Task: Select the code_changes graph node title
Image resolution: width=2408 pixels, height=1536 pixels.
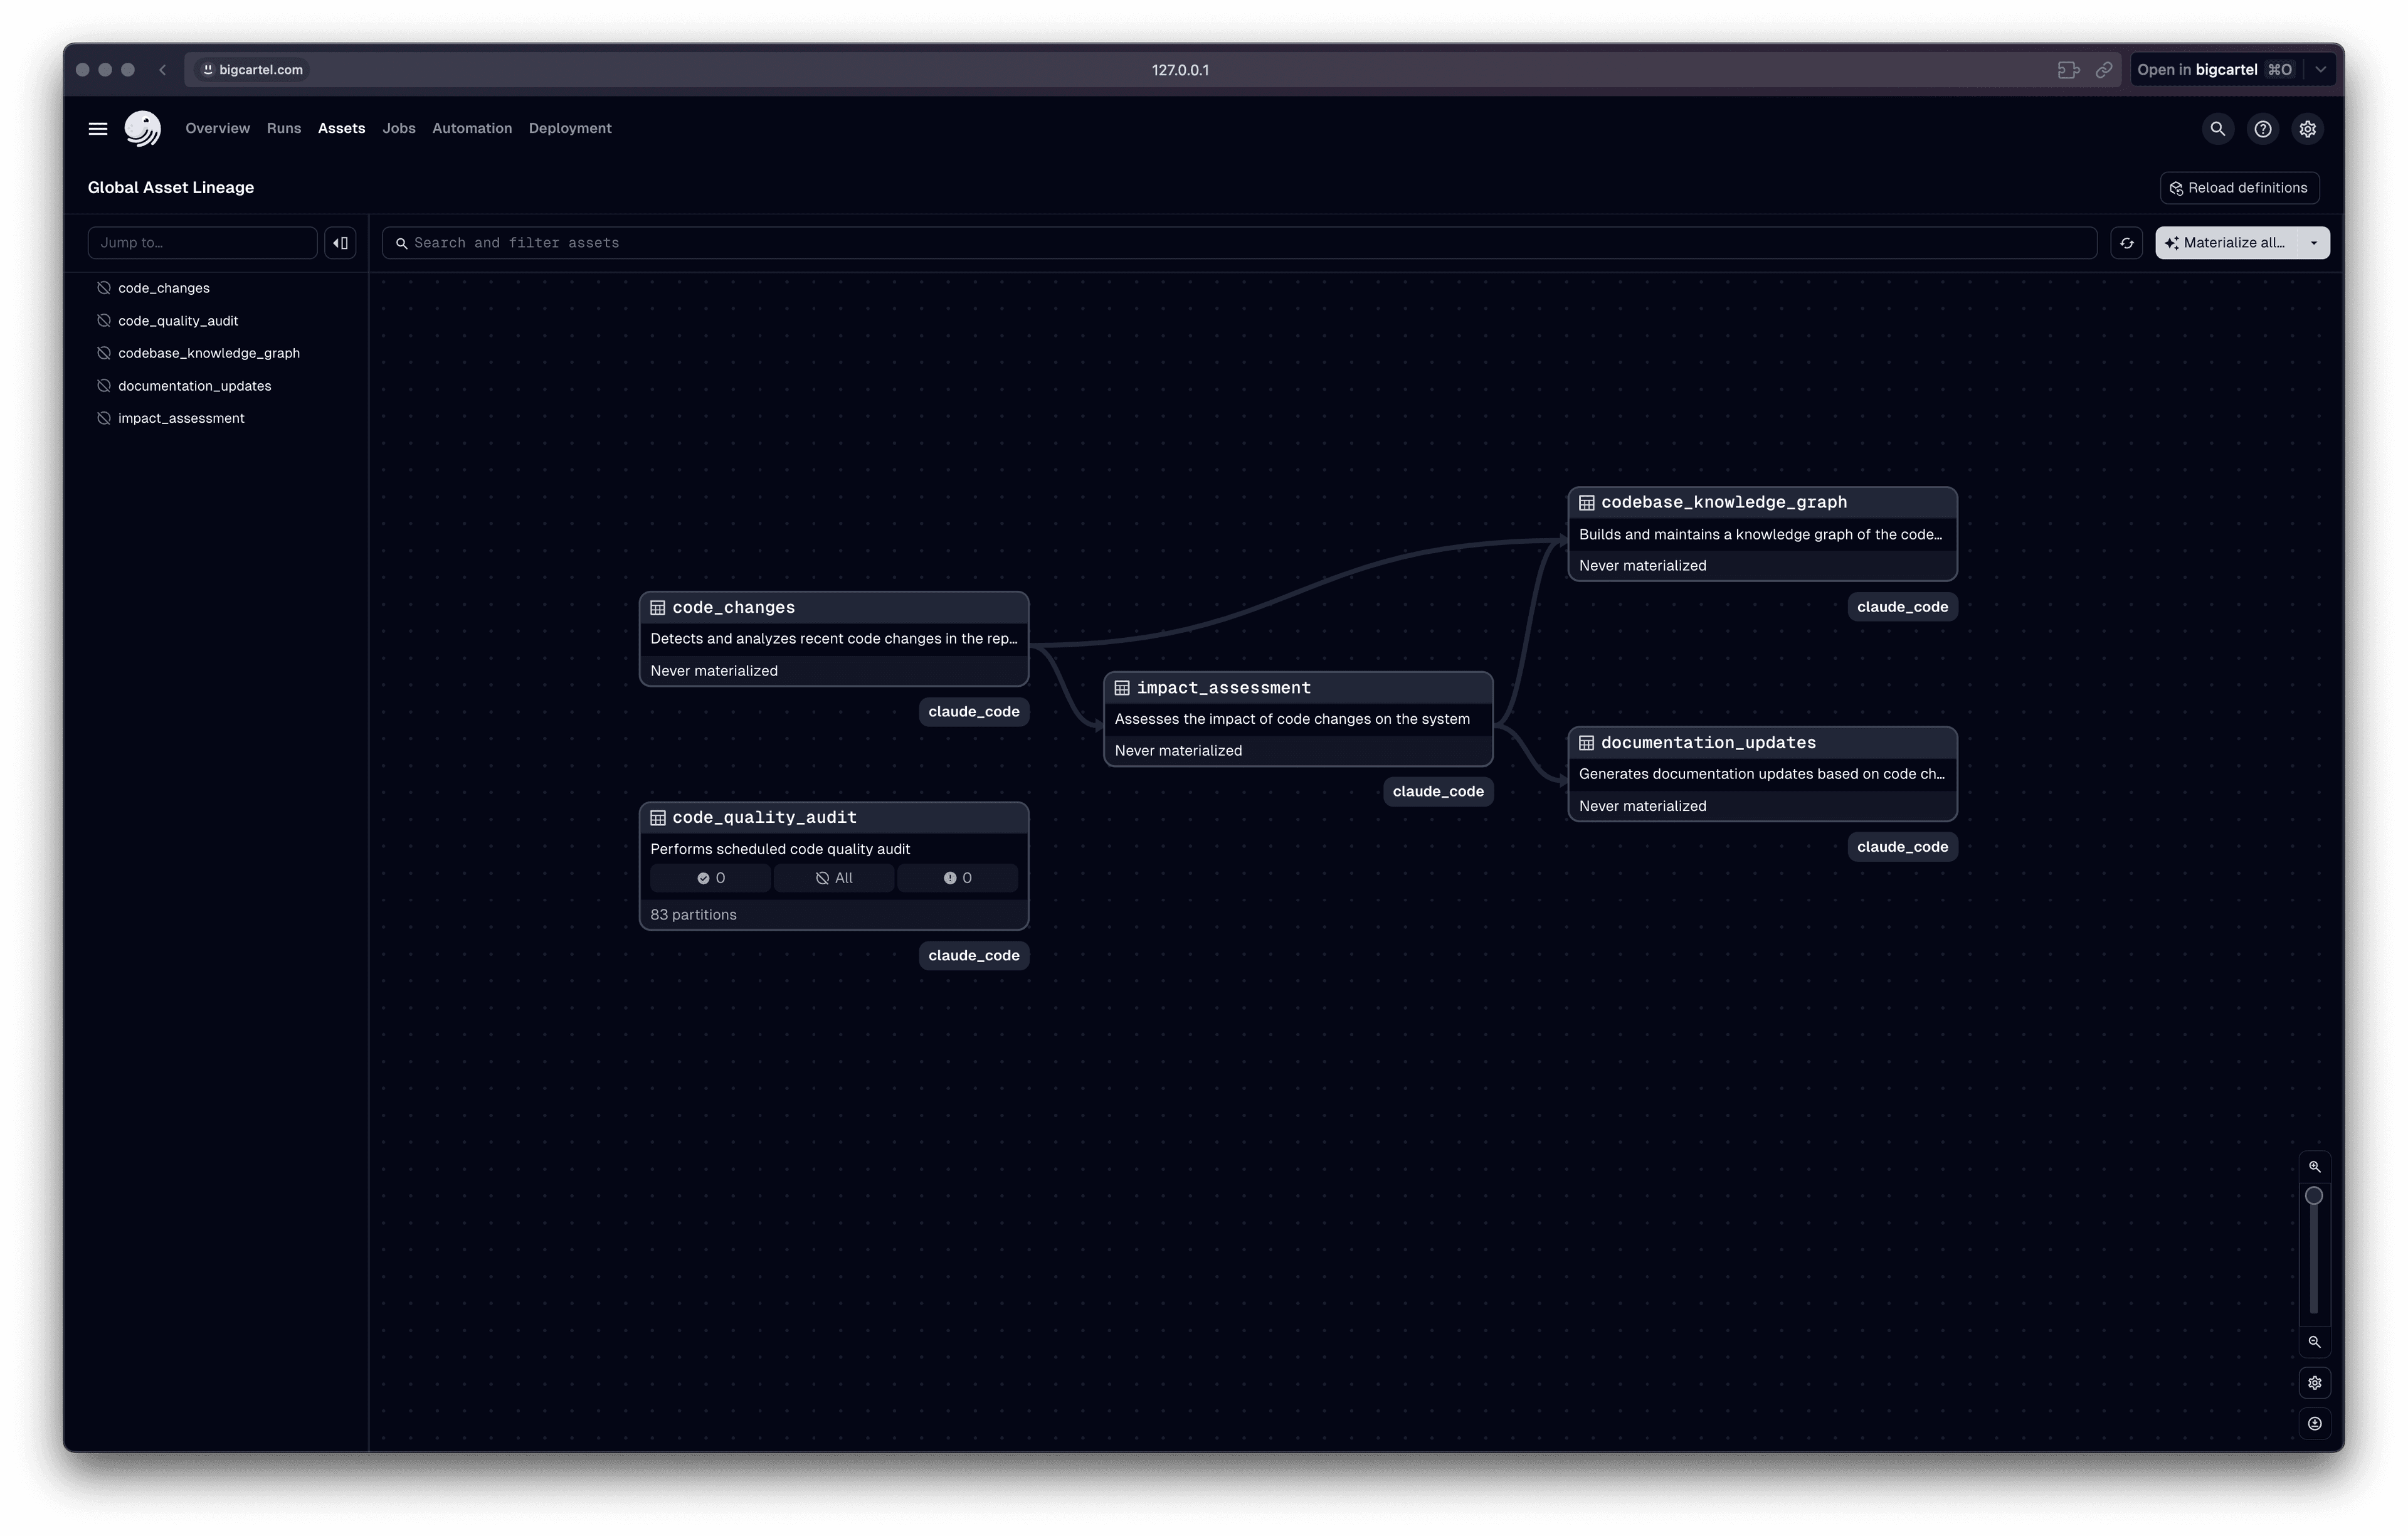Action: 734,608
